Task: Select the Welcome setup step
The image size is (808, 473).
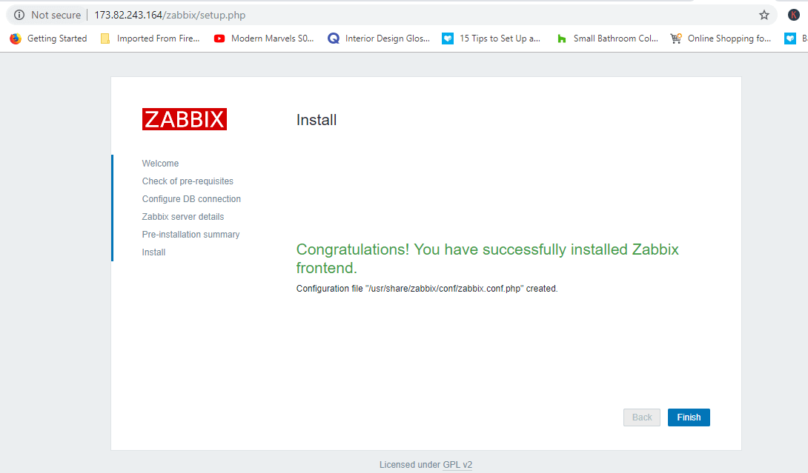Action: click(160, 164)
